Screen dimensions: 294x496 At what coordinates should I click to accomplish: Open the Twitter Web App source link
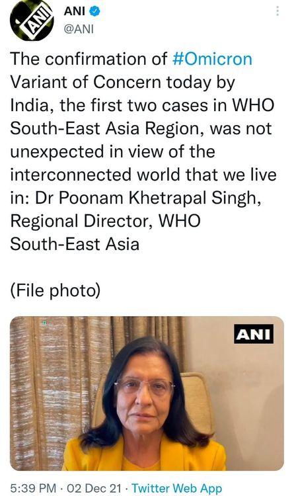pos(176,488)
